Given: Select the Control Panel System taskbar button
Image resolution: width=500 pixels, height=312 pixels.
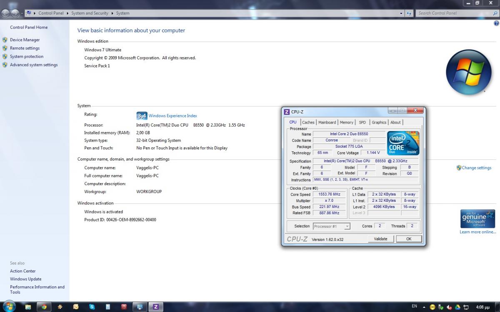Looking at the screenshot, I should tap(140, 307).
